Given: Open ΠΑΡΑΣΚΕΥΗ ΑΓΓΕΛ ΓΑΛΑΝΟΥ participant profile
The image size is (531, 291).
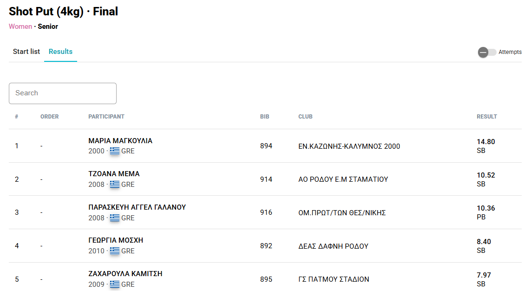Looking at the screenshot, I should [x=137, y=207].
